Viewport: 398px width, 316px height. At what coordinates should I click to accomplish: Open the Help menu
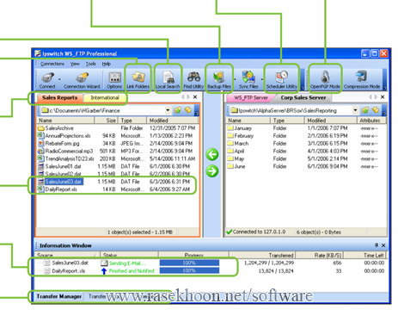107,64
